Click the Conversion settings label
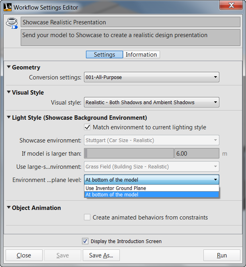 tap(55, 77)
